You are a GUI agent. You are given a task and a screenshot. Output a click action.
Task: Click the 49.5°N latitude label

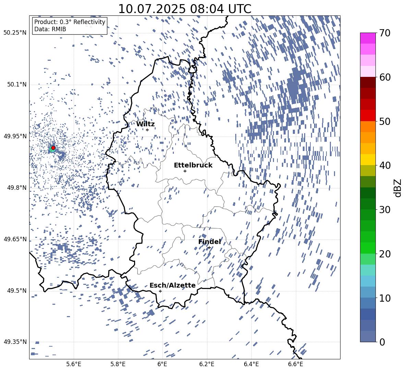tap(17, 291)
